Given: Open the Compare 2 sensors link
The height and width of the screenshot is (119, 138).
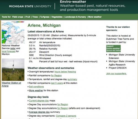Looking at the screenshot, I should point(66,116).
